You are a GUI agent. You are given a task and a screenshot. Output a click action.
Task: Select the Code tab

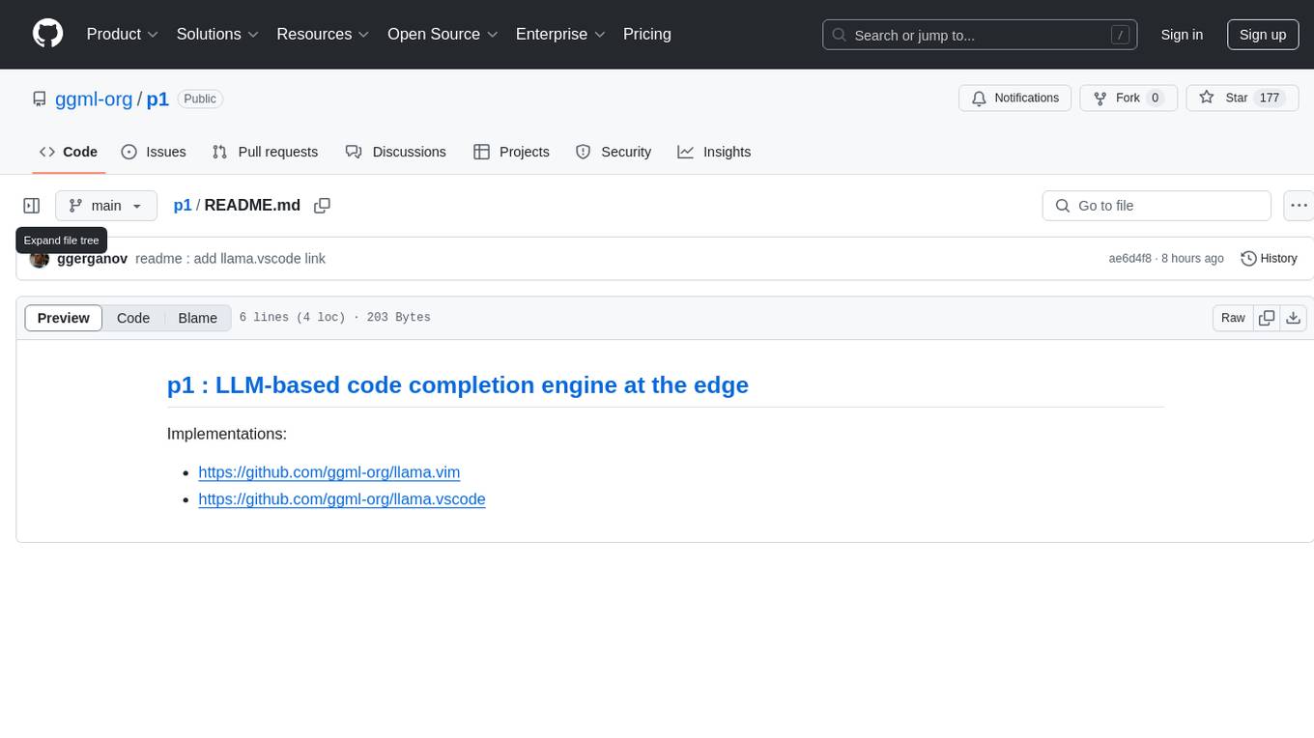(x=69, y=152)
